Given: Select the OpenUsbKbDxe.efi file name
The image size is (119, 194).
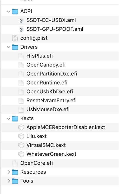Looking at the screenshot, I should (50, 92).
